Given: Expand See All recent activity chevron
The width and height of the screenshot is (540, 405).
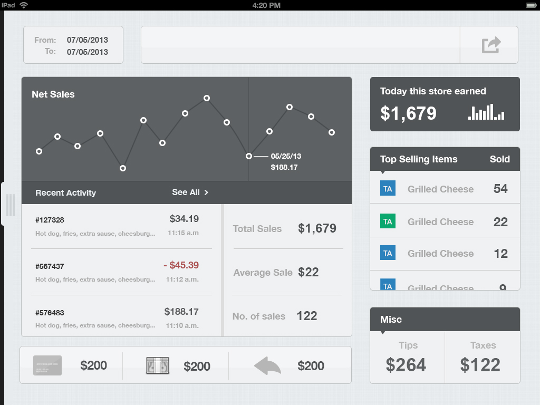Looking at the screenshot, I should click(x=206, y=192).
